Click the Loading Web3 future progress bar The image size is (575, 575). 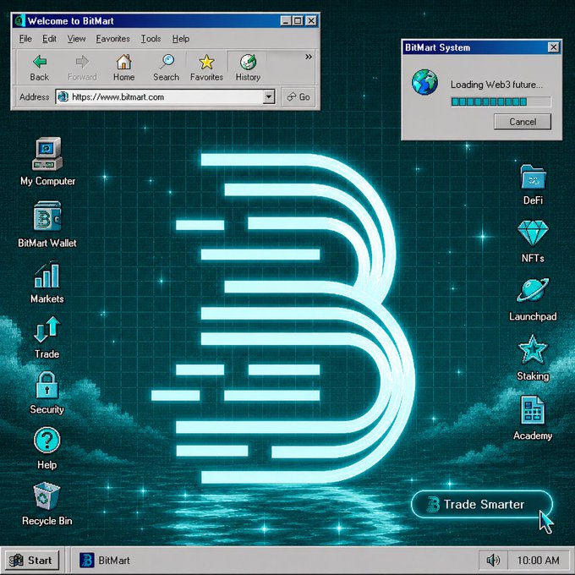pos(501,101)
